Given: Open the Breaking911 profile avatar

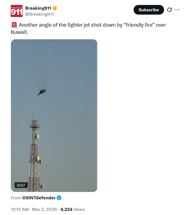Looking at the screenshot, I should pyautogui.click(x=16, y=11).
